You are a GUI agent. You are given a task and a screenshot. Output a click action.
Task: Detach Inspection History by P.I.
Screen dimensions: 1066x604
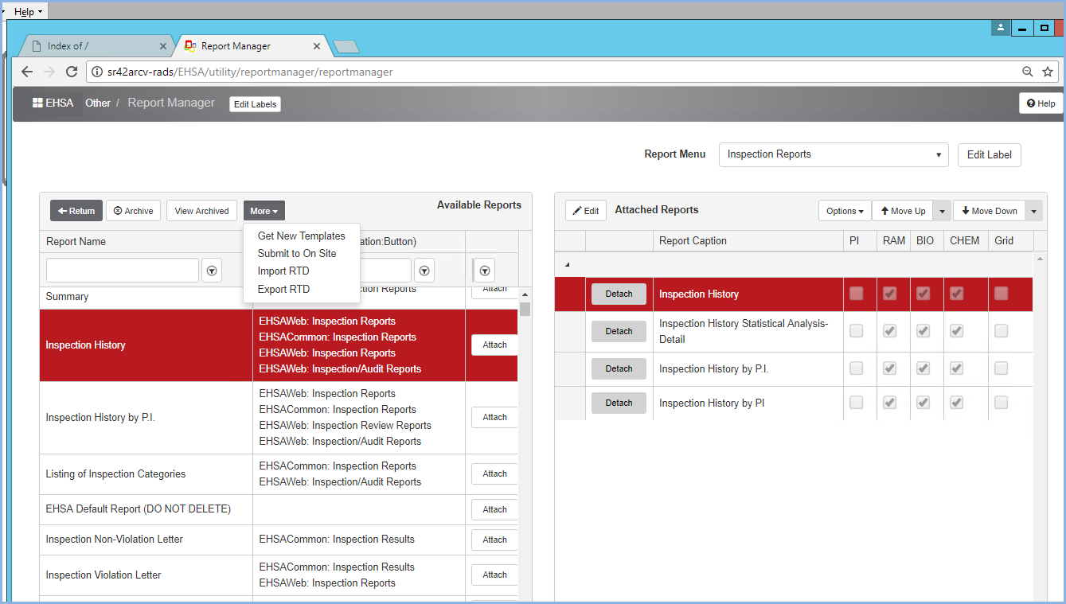click(x=619, y=368)
